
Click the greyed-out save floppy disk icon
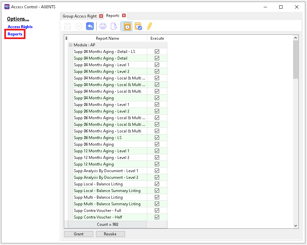(x=67, y=26)
